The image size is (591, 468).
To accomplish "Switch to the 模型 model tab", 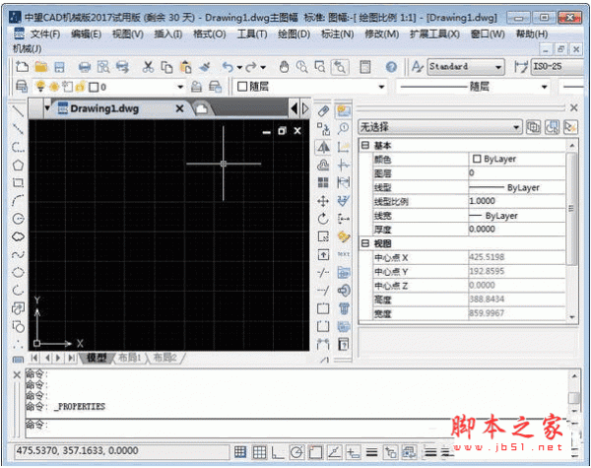I will tap(97, 358).
